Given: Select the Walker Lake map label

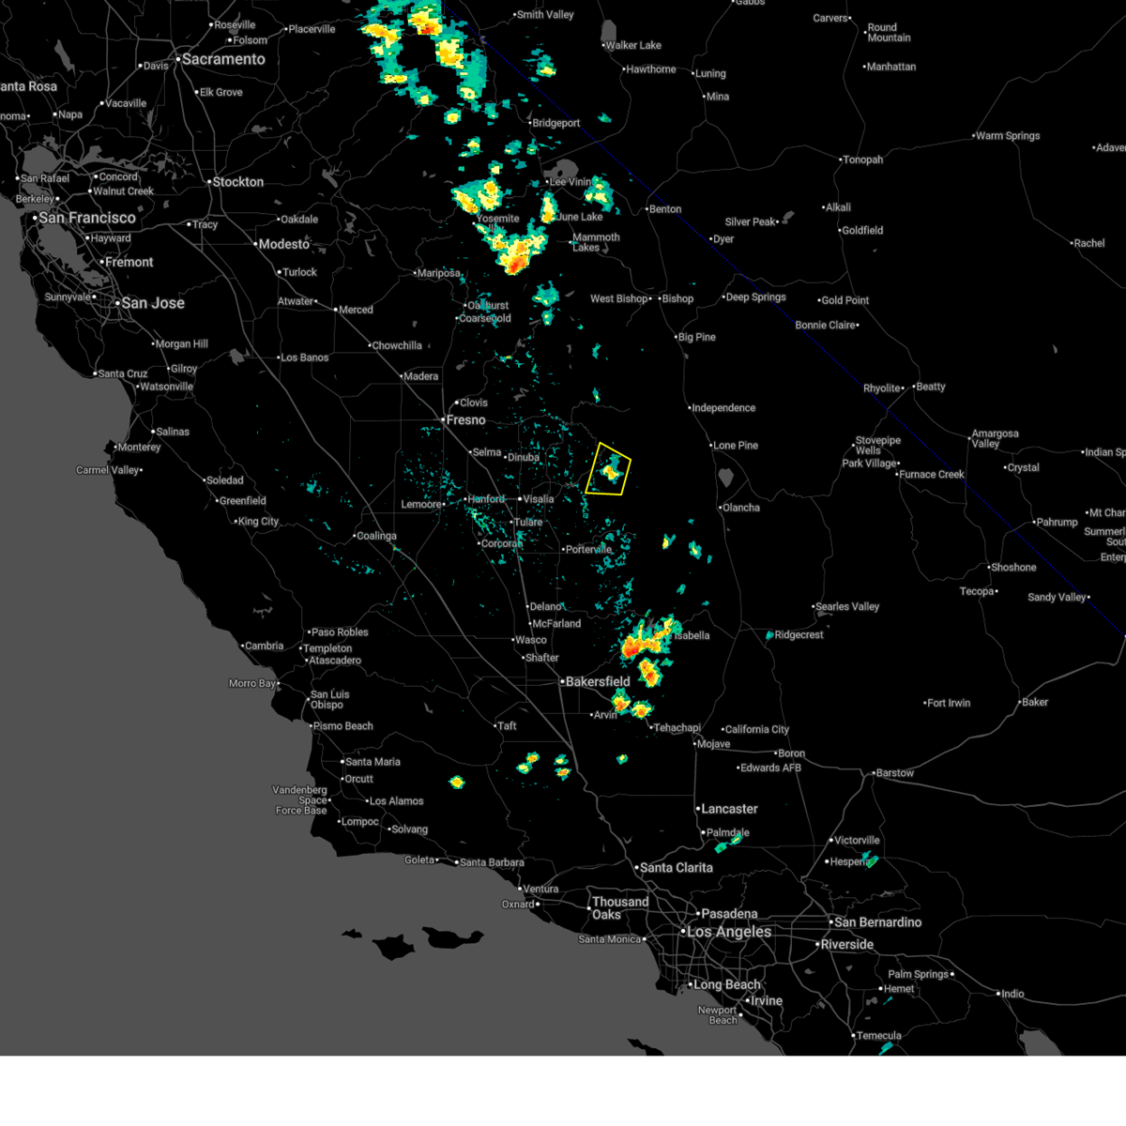Looking at the screenshot, I should tap(633, 45).
